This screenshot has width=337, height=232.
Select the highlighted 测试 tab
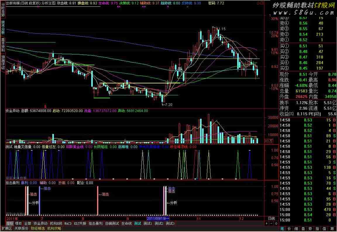click(137, 224)
